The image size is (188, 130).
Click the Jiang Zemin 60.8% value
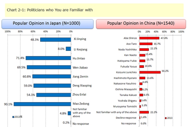point(25,76)
